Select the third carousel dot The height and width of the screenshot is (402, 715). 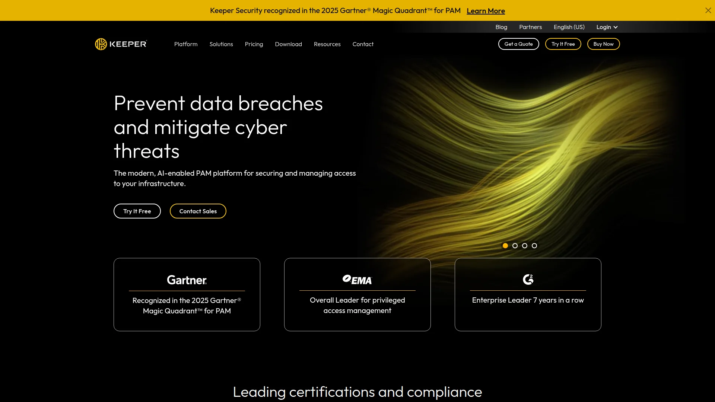[x=525, y=246]
